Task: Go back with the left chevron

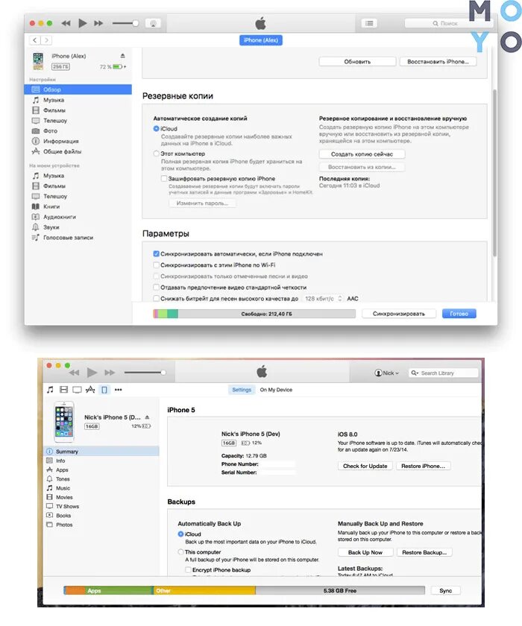Action: (35, 40)
